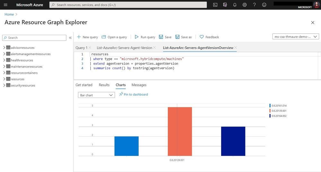Expand the alertsmanagementresources tree node
321x172 pixels.
click(x=4, y=54)
